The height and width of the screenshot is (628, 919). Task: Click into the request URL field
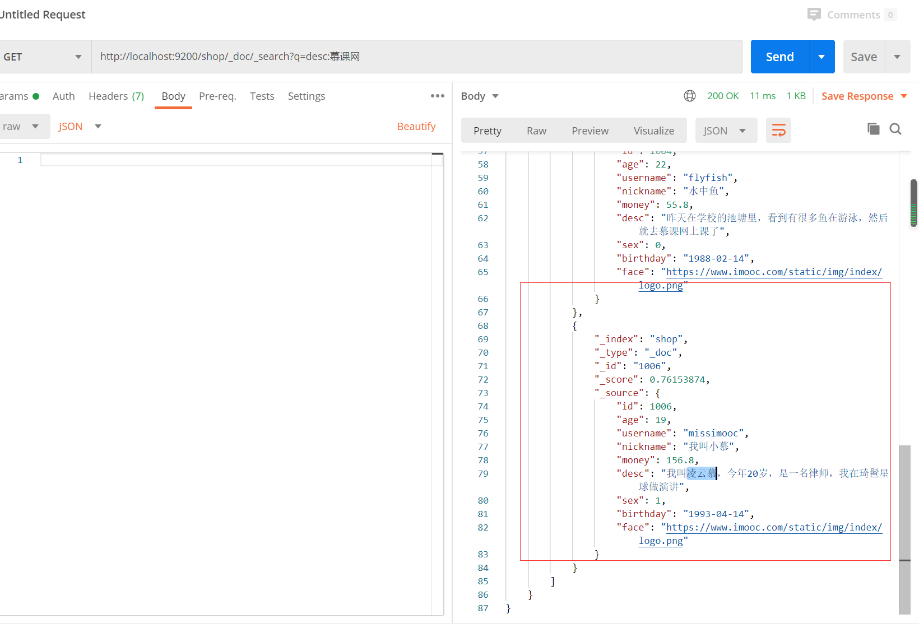click(417, 57)
